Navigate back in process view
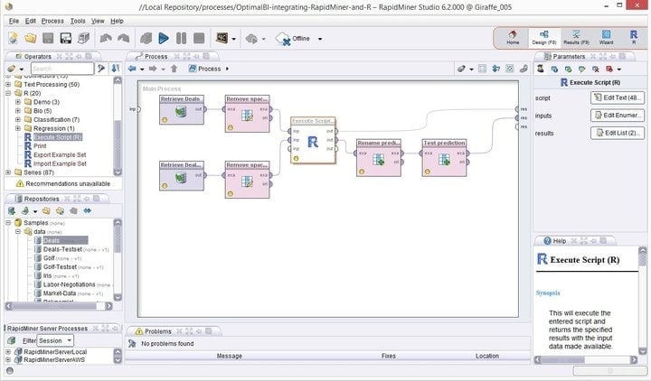Viewport: 651px width, 381px height. [x=132, y=69]
